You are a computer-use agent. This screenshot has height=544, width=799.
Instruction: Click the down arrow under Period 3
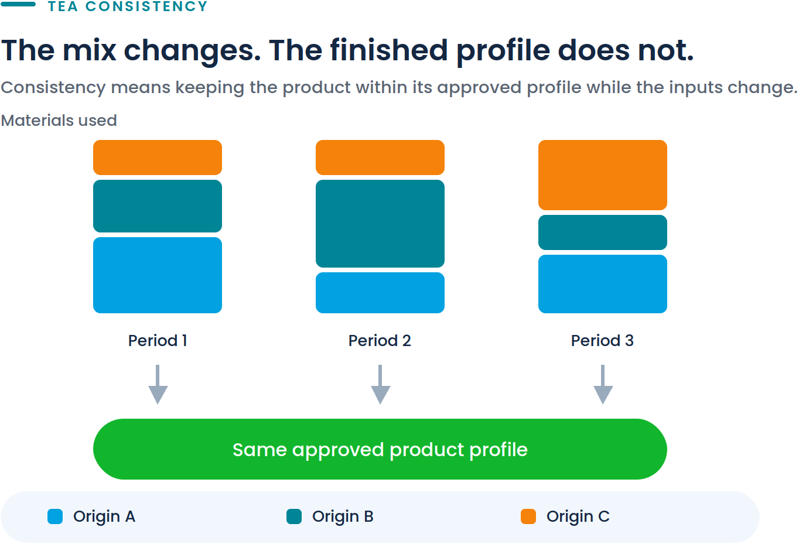pyautogui.click(x=603, y=385)
